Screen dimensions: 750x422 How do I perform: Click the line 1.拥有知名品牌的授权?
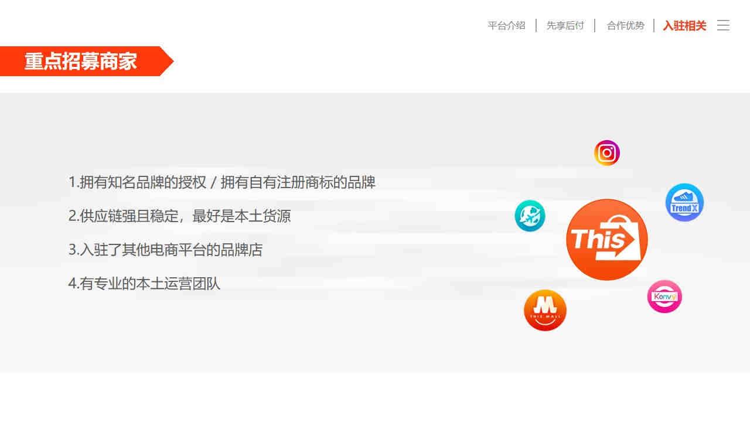pos(222,182)
